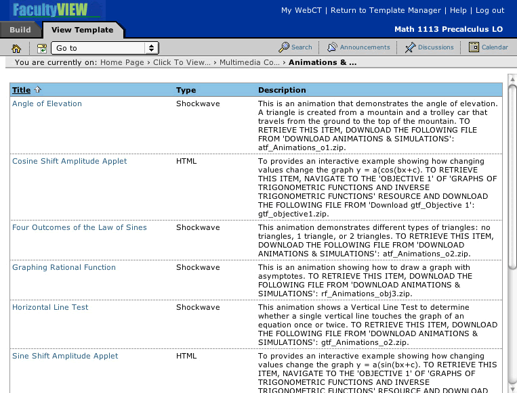
Task: Click the Angle of Elevation description text
Action: (x=378, y=125)
